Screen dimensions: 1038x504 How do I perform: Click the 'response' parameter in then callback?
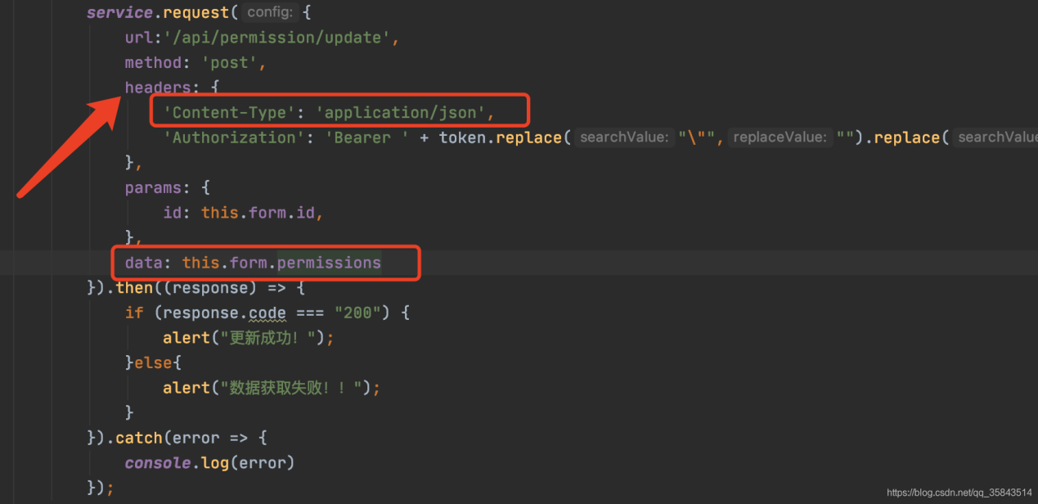coord(210,288)
